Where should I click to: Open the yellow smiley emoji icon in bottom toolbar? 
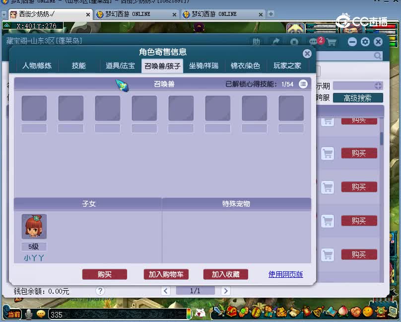coord(368,312)
